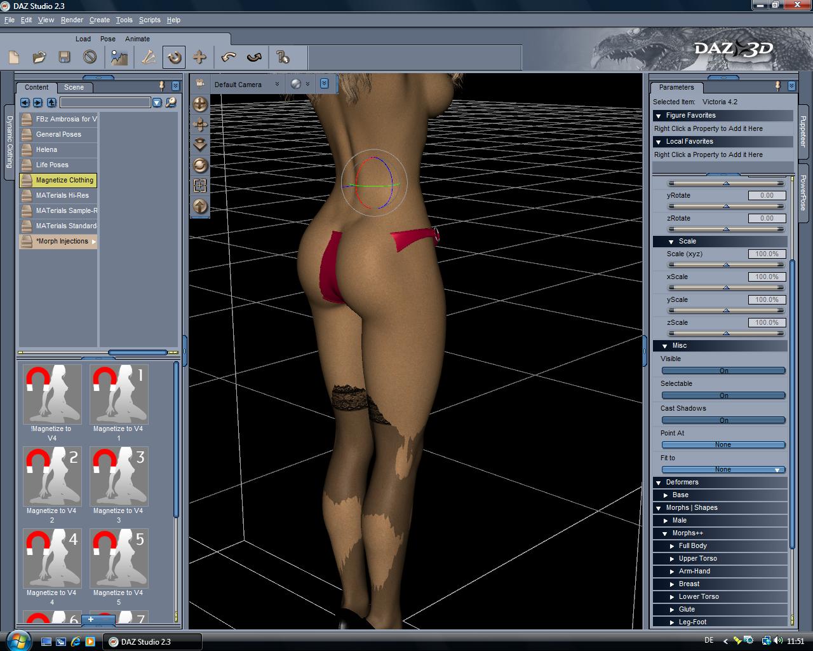Select the Translate cross-arrows tool

199,58
